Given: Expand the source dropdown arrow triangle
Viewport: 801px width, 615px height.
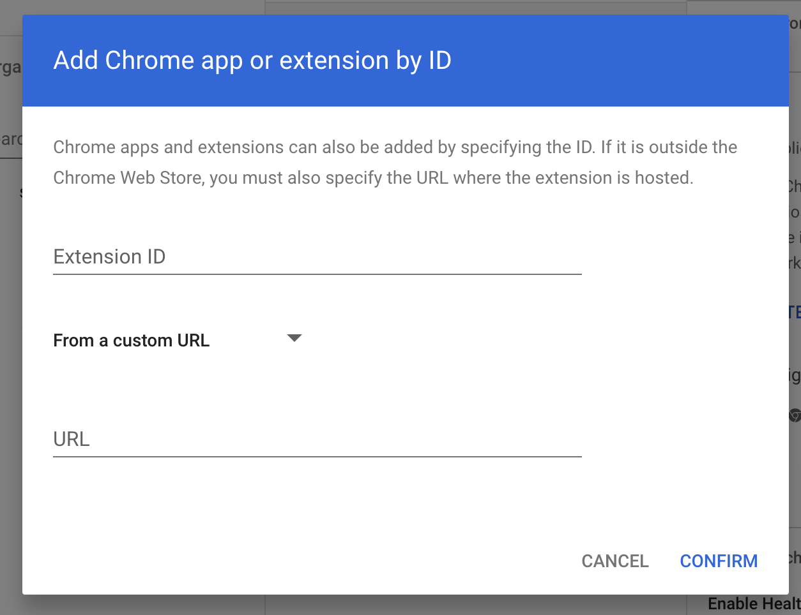Looking at the screenshot, I should coord(294,338).
